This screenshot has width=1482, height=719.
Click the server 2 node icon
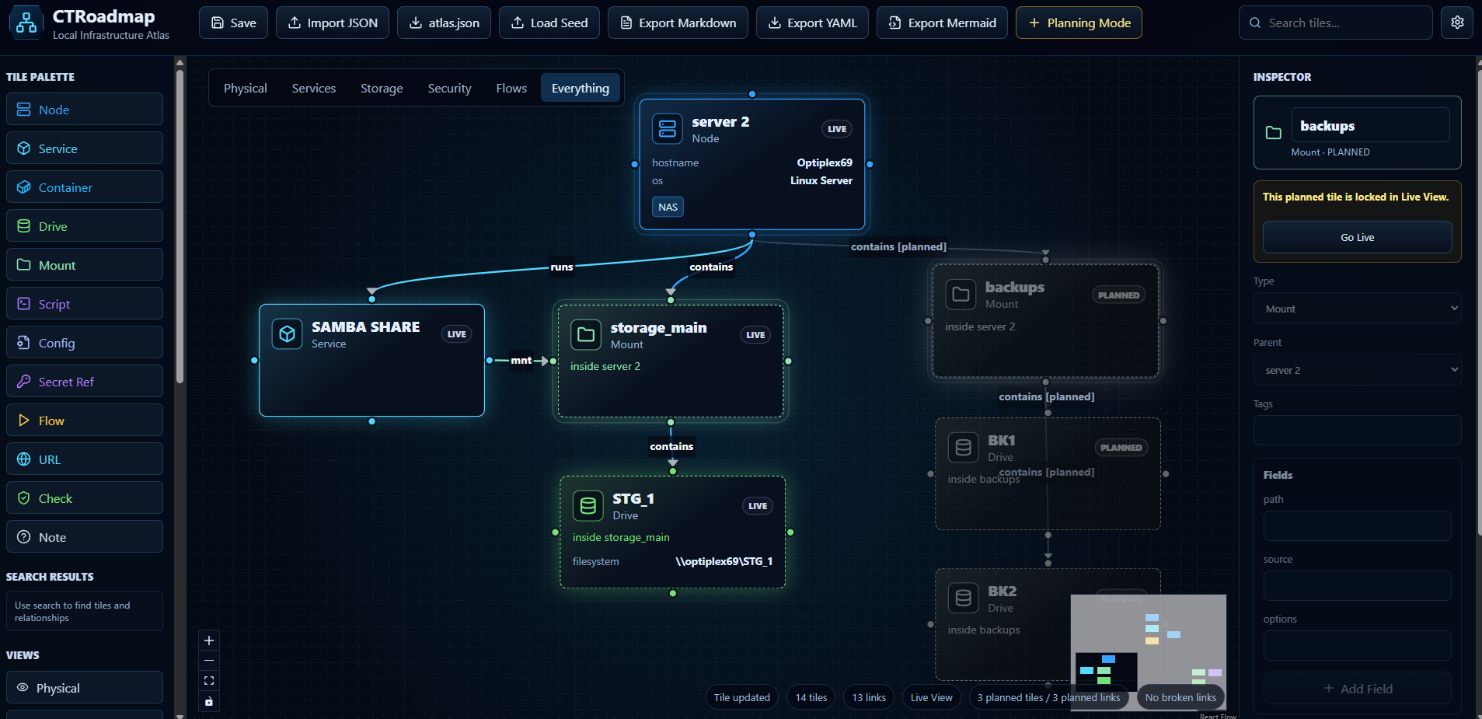[667, 129]
